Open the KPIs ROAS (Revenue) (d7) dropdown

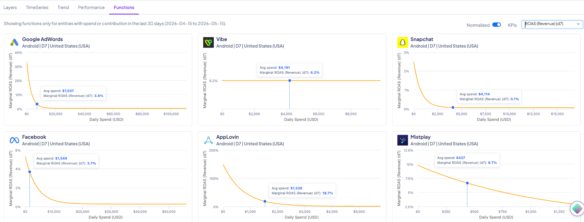tap(552, 24)
